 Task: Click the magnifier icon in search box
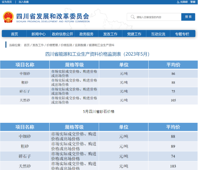(133, 17)
